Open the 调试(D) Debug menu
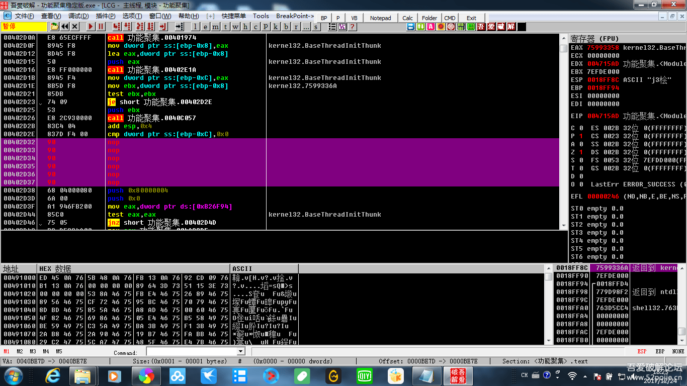Image resolution: width=687 pixels, height=386 pixels. pos(78,16)
